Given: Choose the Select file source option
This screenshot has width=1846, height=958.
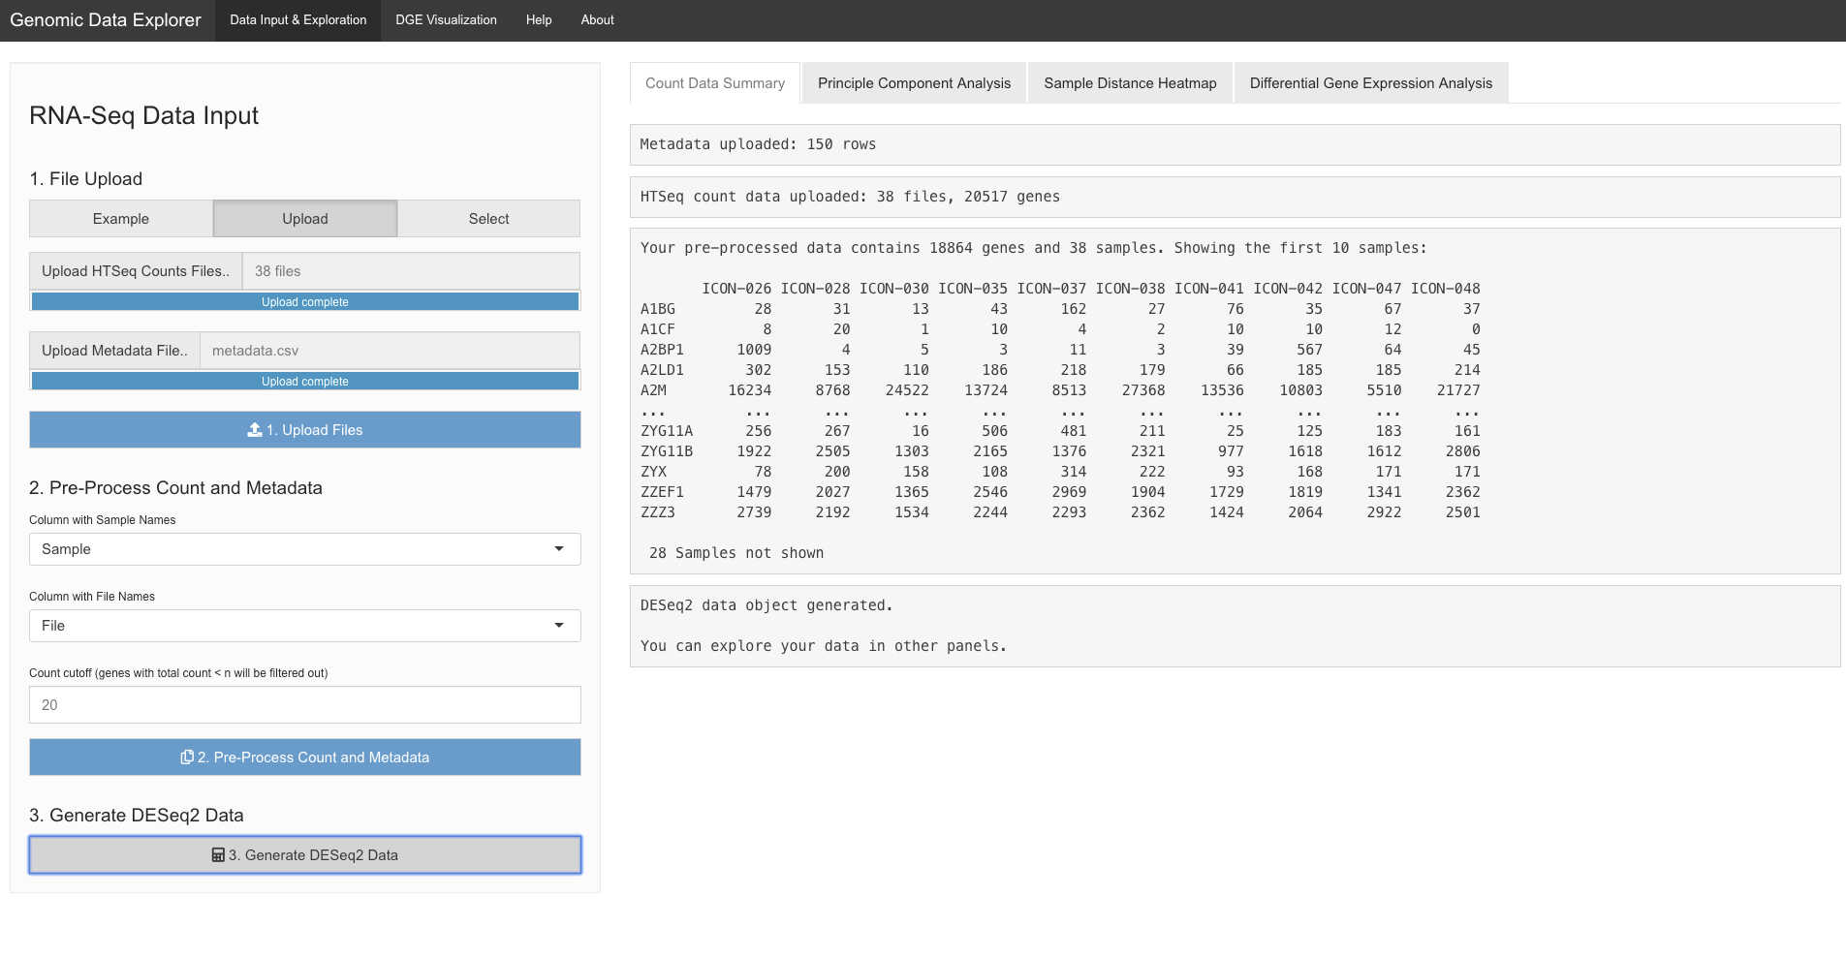Looking at the screenshot, I should tap(488, 219).
